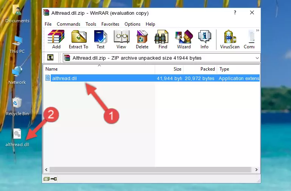The height and width of the screenshot is (191, 291).
Task: Click the 41,944 bytes size cell
Action: [x=169, y=78]
